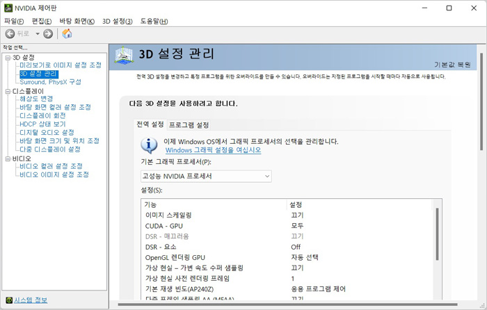Click the 모두 value for CUDA - GPU
Viewport: 487px width, 310px height.
coord(297,226)
